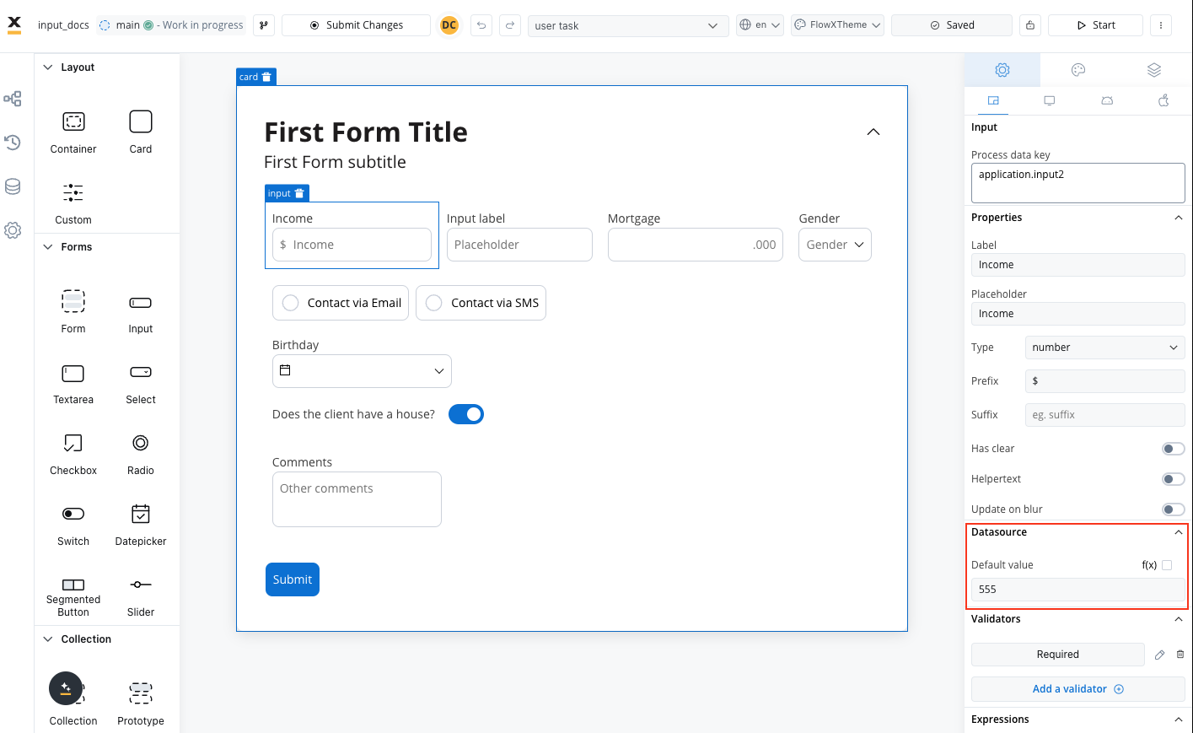The width and height of the screenshot is (1193, 733).
Task: Switch to the styling palette tab
Action: pyautogui.click(x=1078, y=70)
